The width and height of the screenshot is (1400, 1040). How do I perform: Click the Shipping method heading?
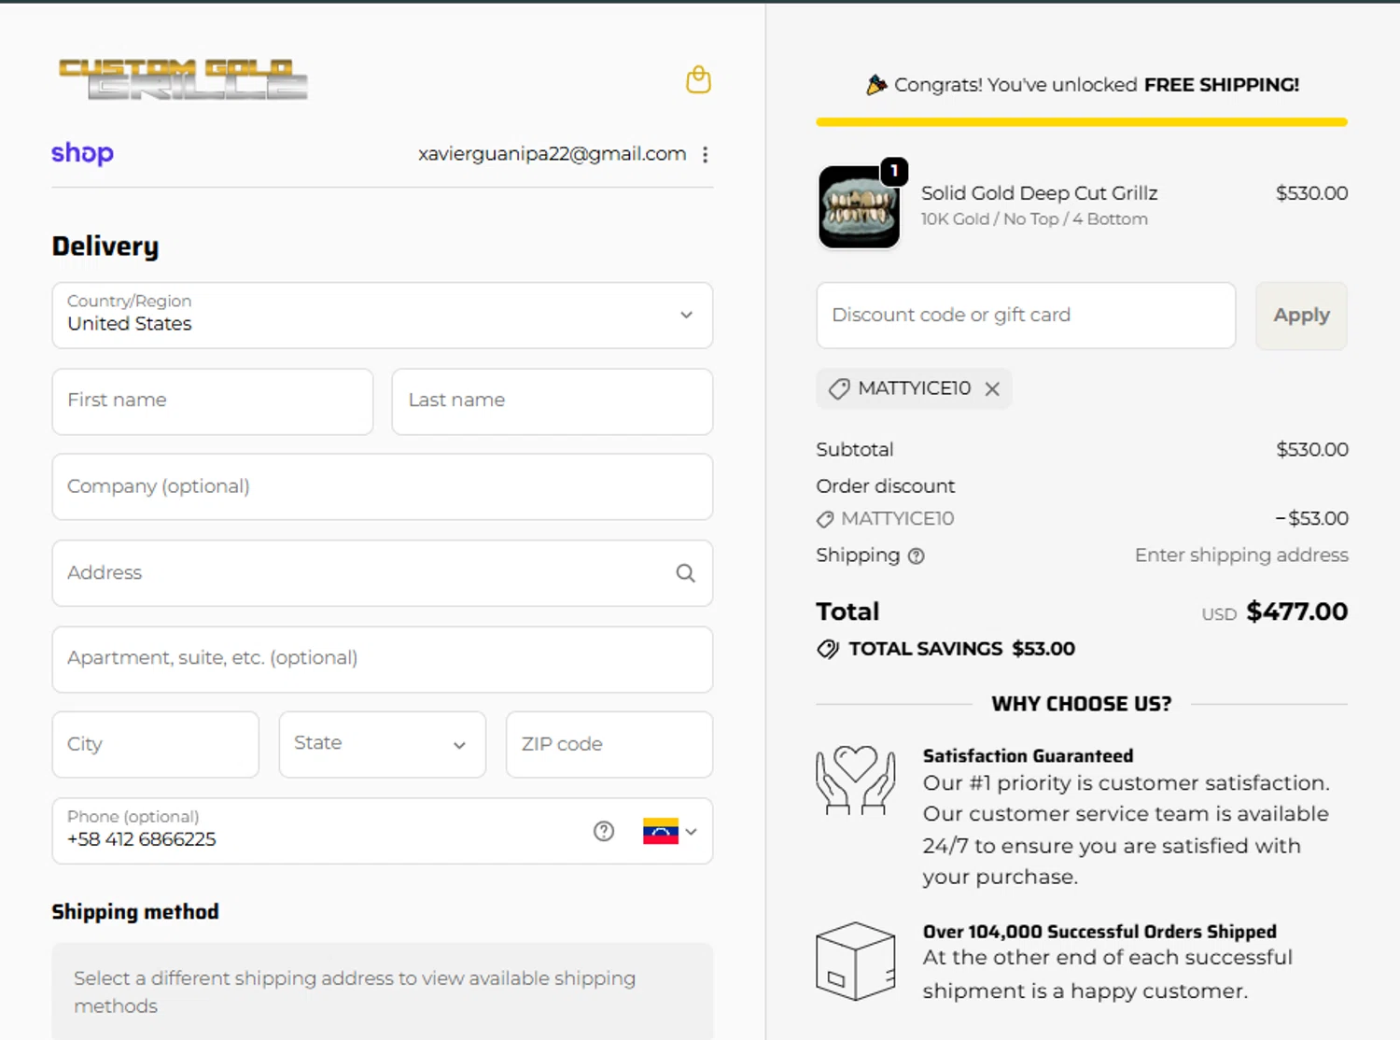[x=135, y=912]
